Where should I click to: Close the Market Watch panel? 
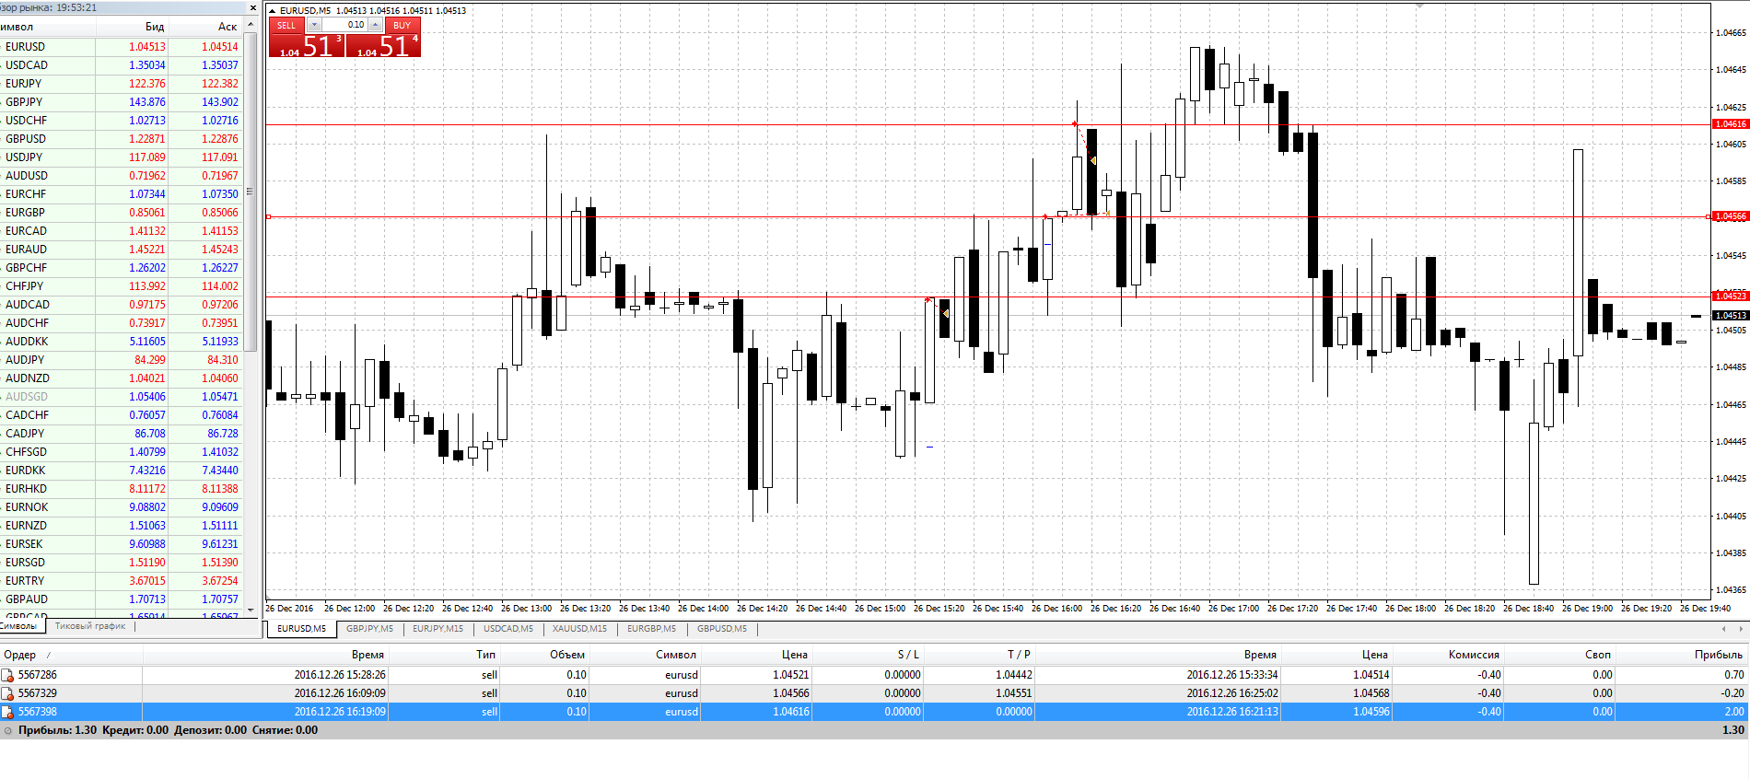tap(253, 8)
